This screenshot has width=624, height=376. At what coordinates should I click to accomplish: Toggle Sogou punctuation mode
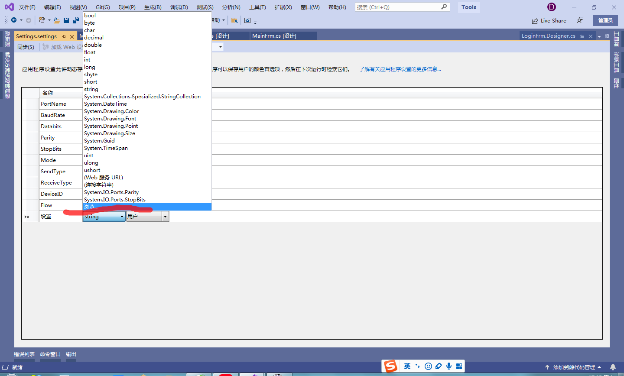point(418,366)
